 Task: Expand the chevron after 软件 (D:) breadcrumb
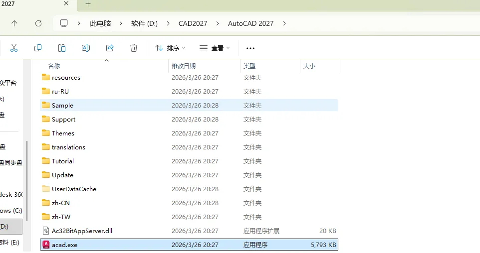pyautogui.click(x=168, y=23)
